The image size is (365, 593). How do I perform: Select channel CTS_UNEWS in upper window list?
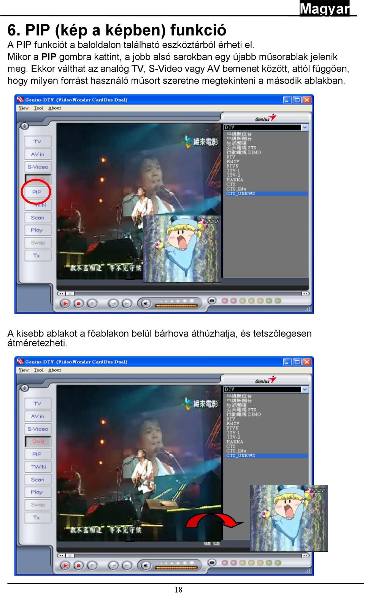coord(266,194)
